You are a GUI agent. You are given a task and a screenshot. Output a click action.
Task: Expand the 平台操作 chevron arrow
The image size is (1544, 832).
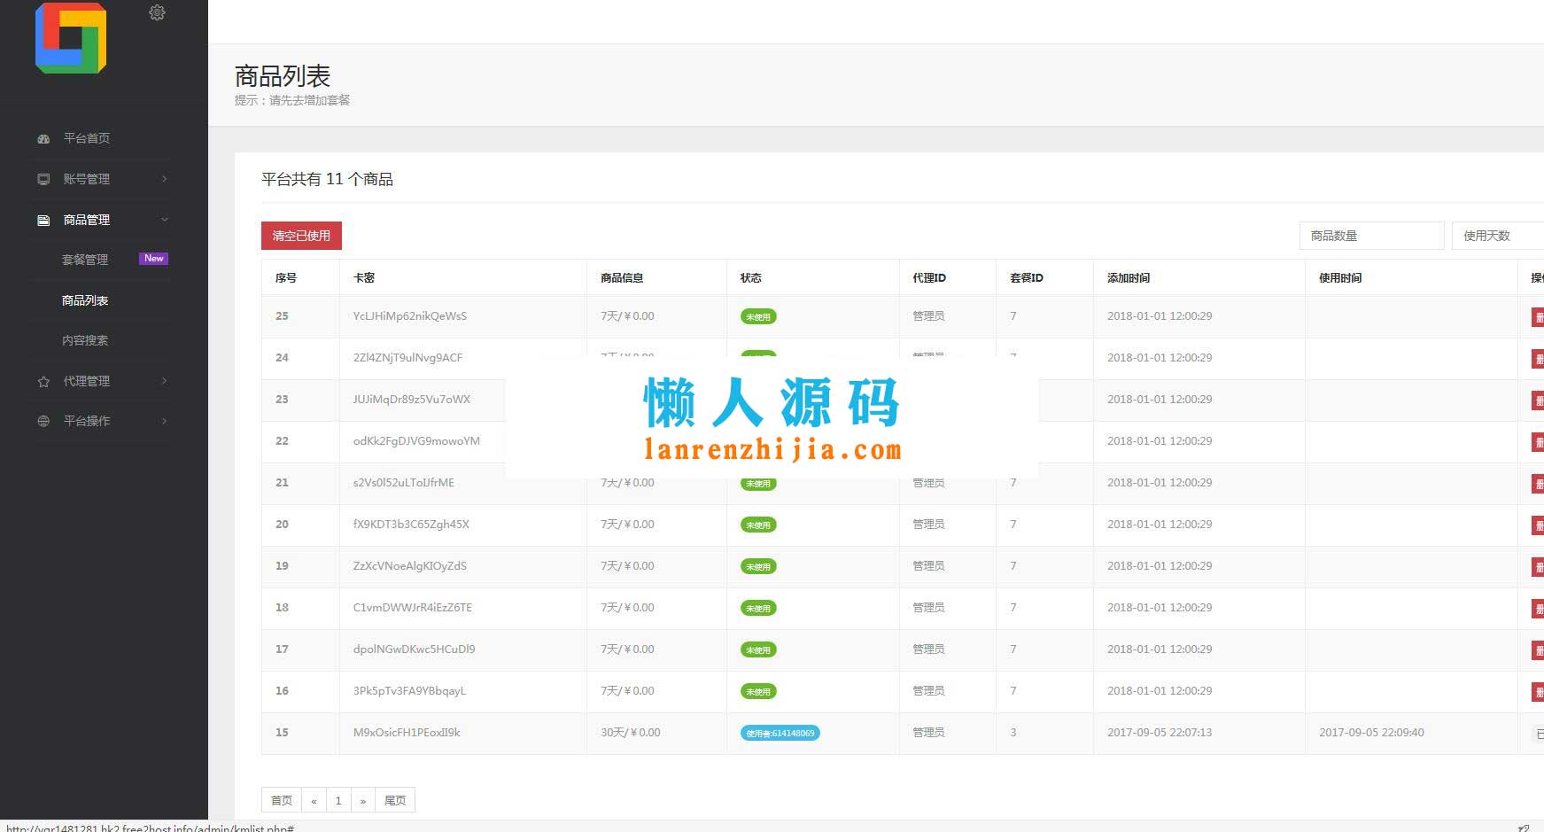click(x=164, y=421)
